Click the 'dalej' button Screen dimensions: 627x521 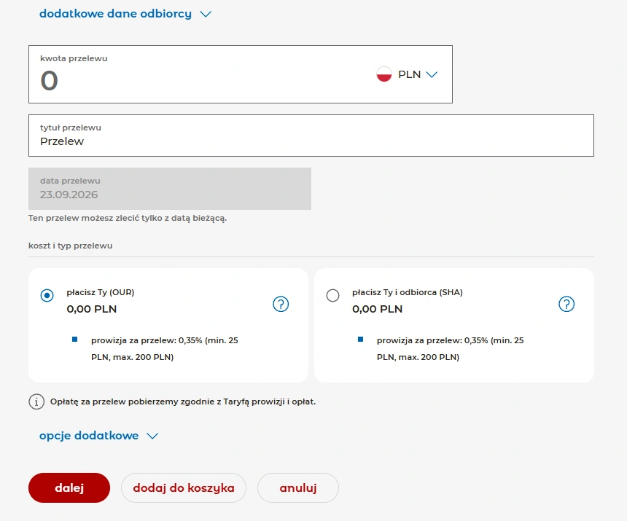[x=69, y=487]
